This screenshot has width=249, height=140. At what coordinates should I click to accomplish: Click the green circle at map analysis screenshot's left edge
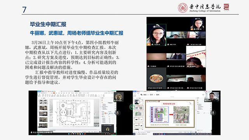tap(132, 107)
